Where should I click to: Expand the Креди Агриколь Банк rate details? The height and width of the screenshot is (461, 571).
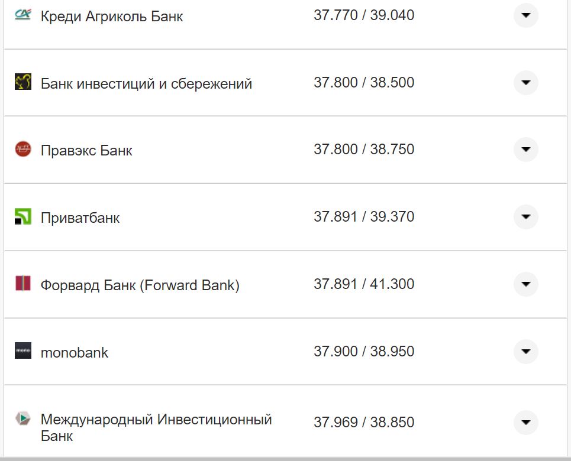525,15
